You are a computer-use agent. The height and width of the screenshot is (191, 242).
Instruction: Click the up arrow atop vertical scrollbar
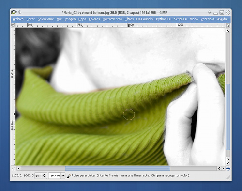click(x=227, y=31)
